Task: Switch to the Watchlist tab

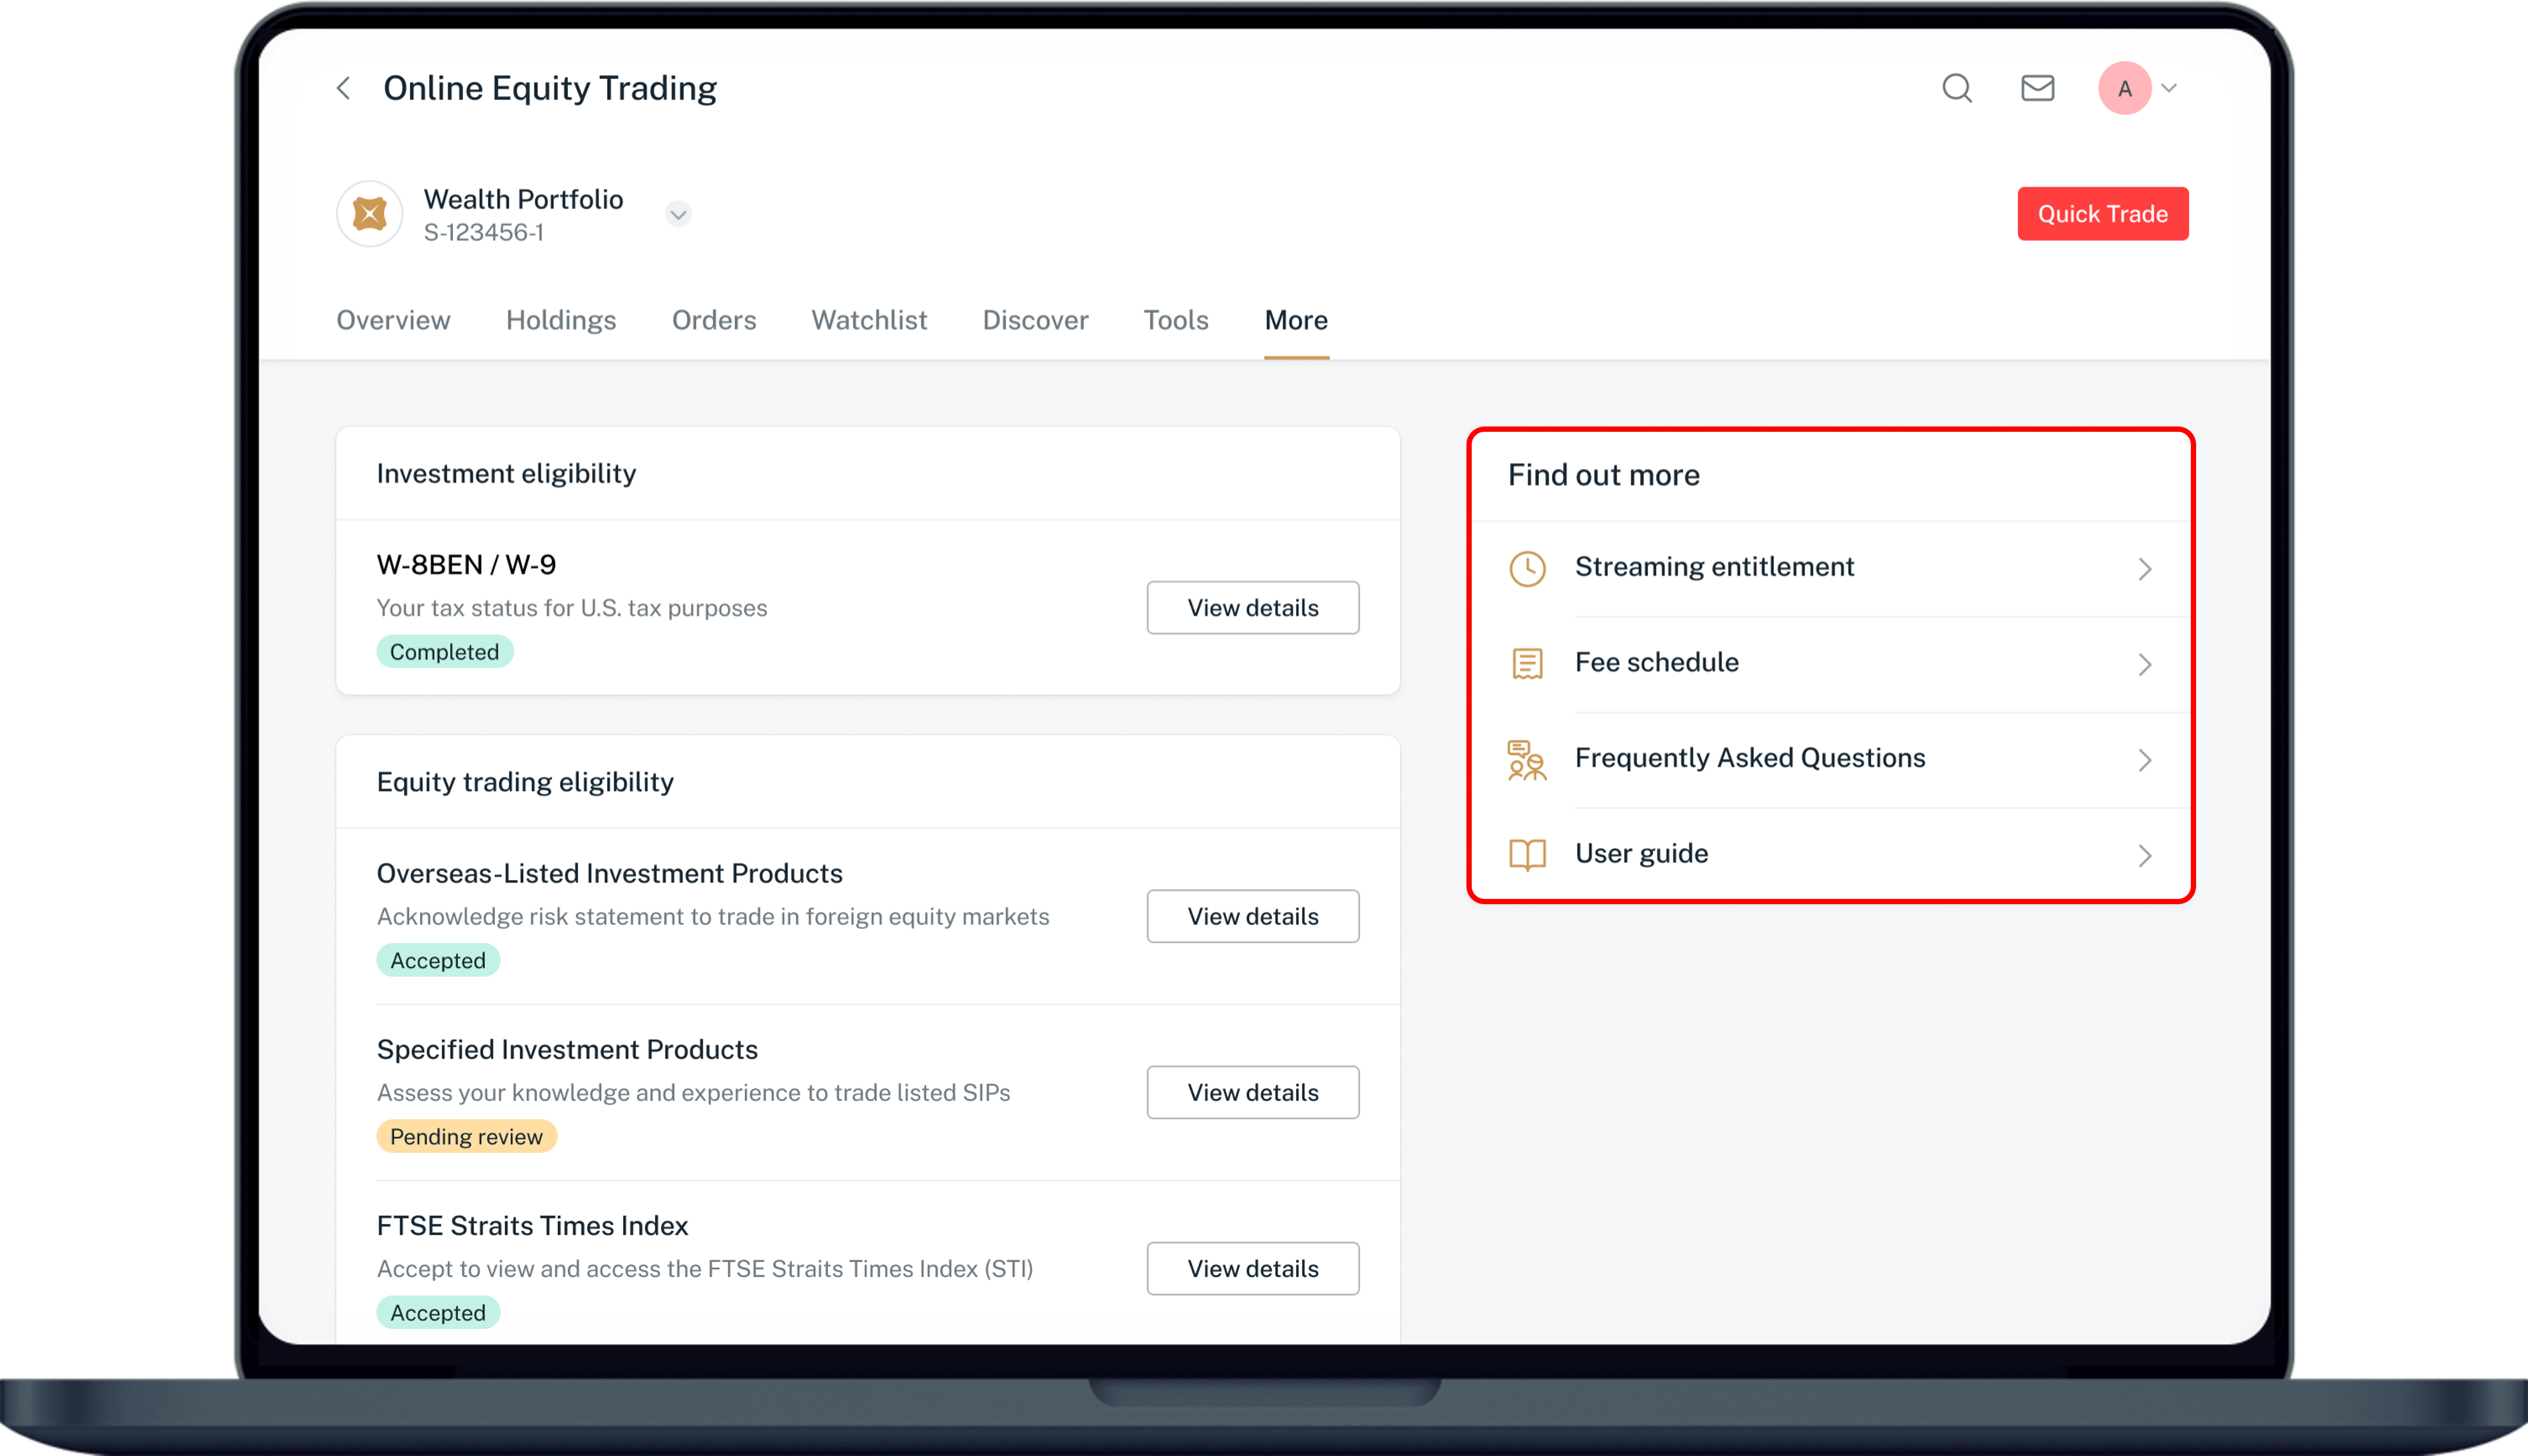Action: coord(868,320)
